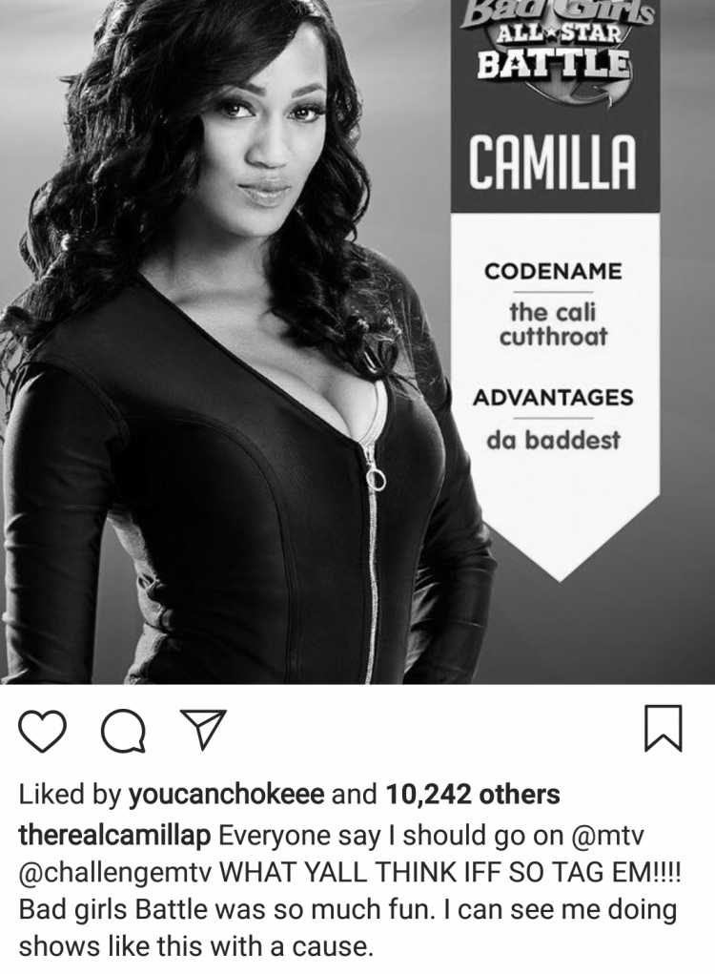
Task: Open comments with the speech bubble icon
Action: 124,731
